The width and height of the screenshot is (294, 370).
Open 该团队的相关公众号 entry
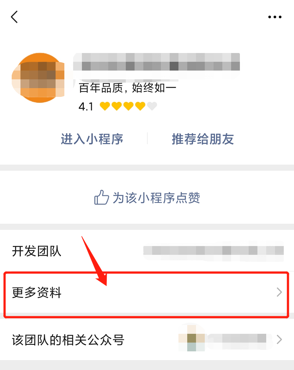147,340
